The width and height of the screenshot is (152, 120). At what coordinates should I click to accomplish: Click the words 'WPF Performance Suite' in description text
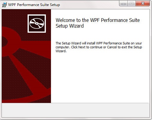pyautogui.click(x=113, y=43)
